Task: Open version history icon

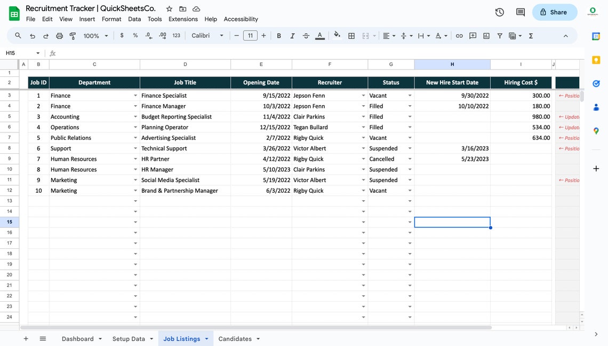Action: pos(500,11)
